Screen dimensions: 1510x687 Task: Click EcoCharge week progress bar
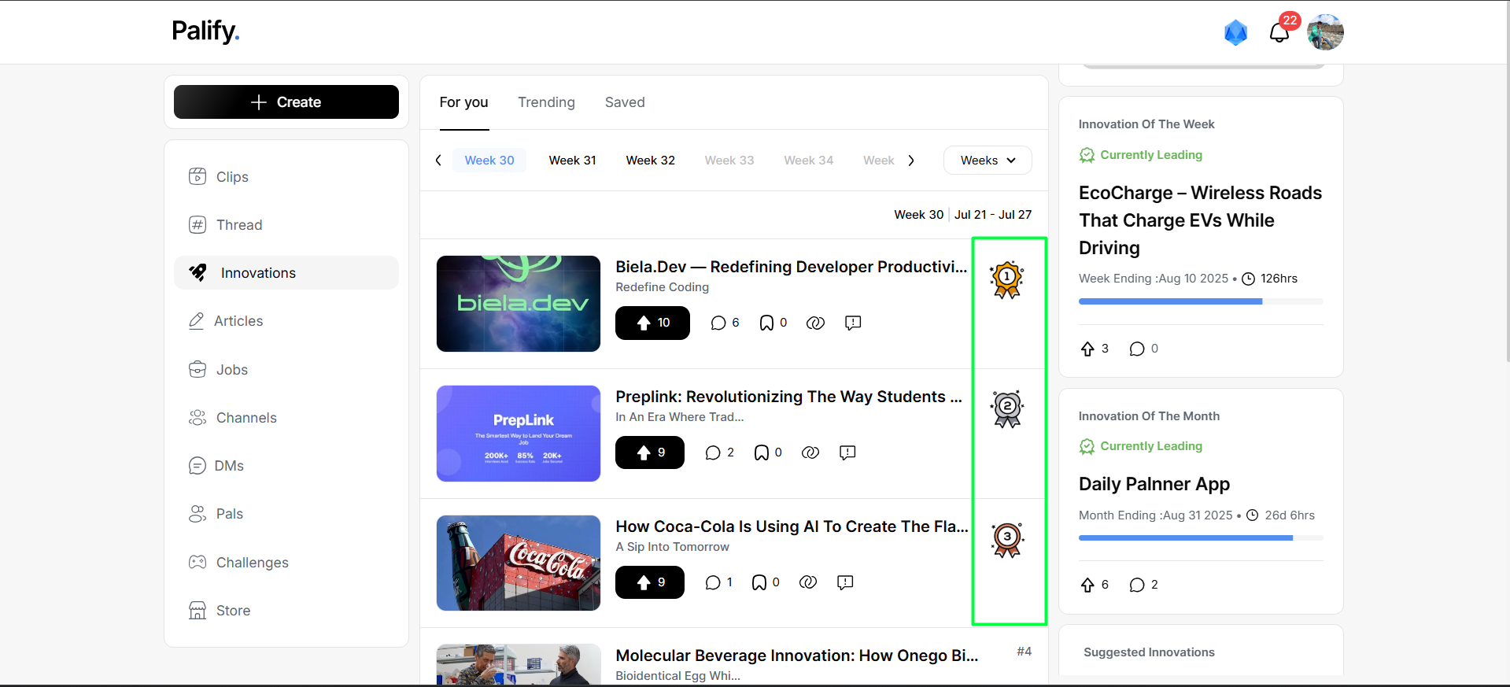(1201, 301)
